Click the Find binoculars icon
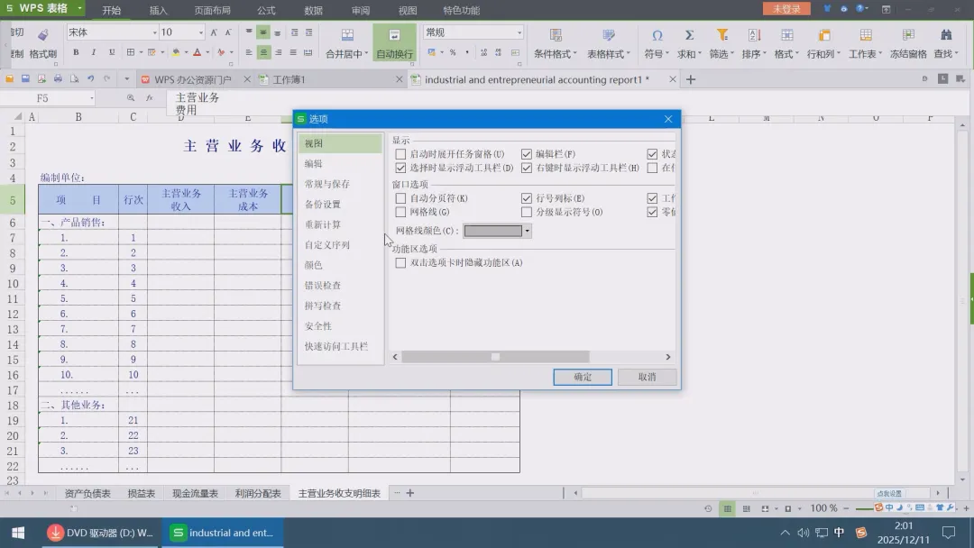 [946, 35]
